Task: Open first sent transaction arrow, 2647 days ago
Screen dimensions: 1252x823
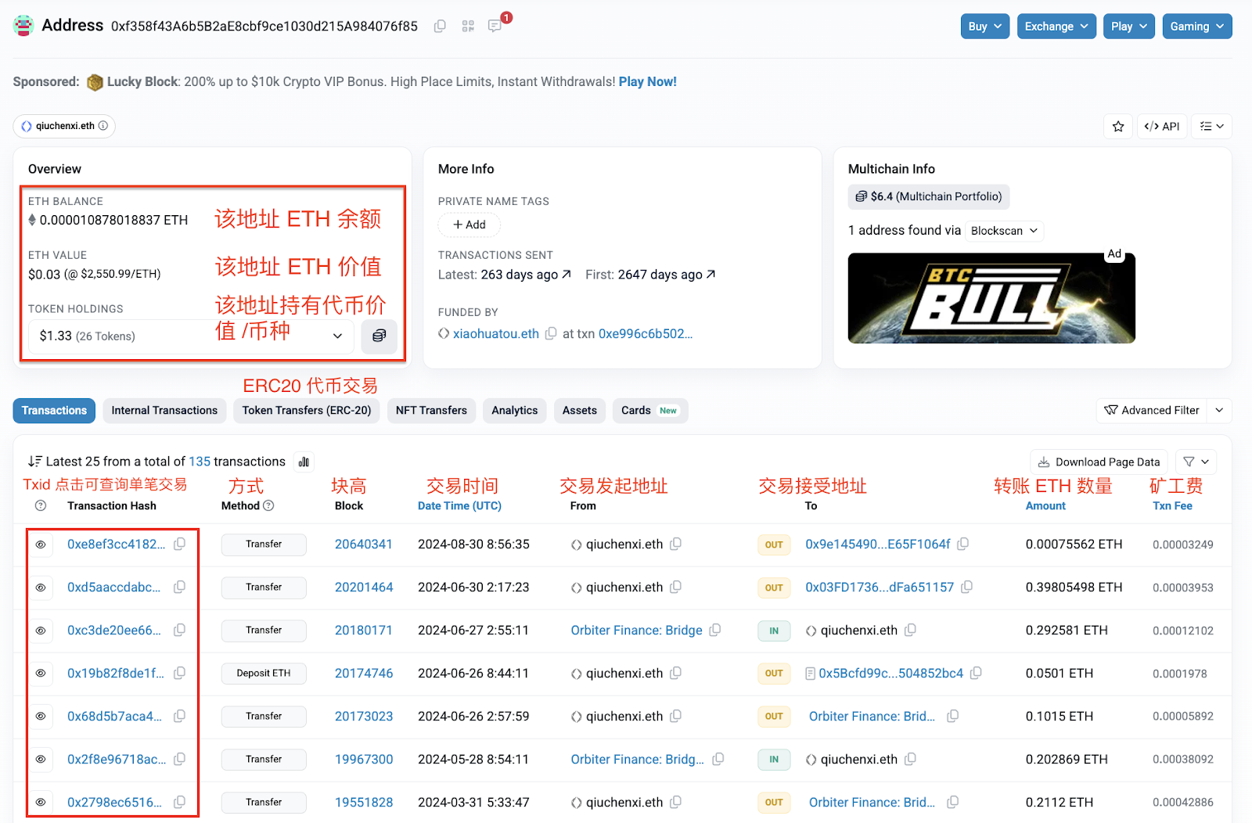Action: (x=711, y=274)
